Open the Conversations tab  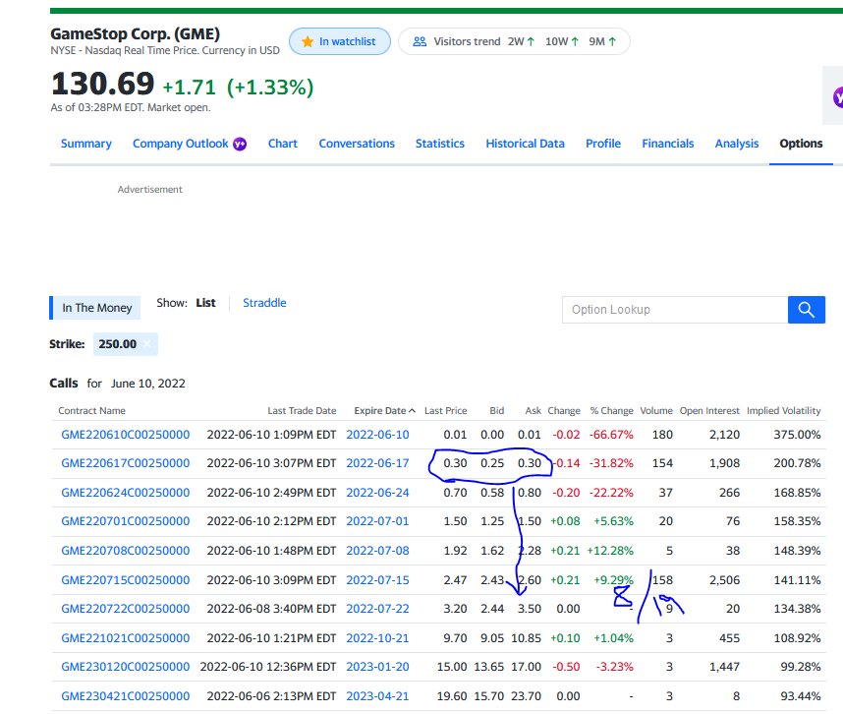[x=357, y=144]
